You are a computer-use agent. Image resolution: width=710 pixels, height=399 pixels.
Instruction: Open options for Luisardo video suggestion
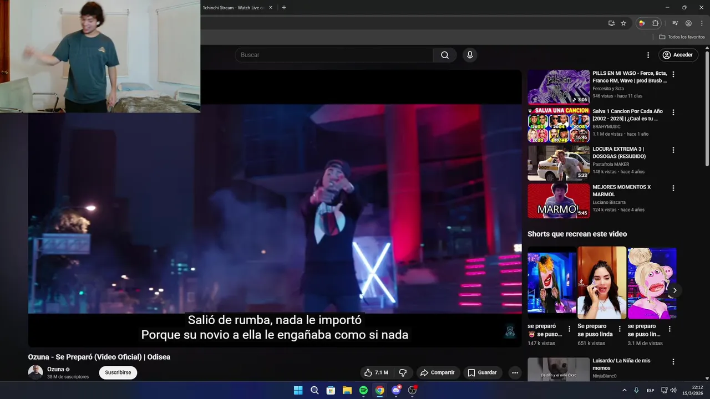tap(673, 362)
